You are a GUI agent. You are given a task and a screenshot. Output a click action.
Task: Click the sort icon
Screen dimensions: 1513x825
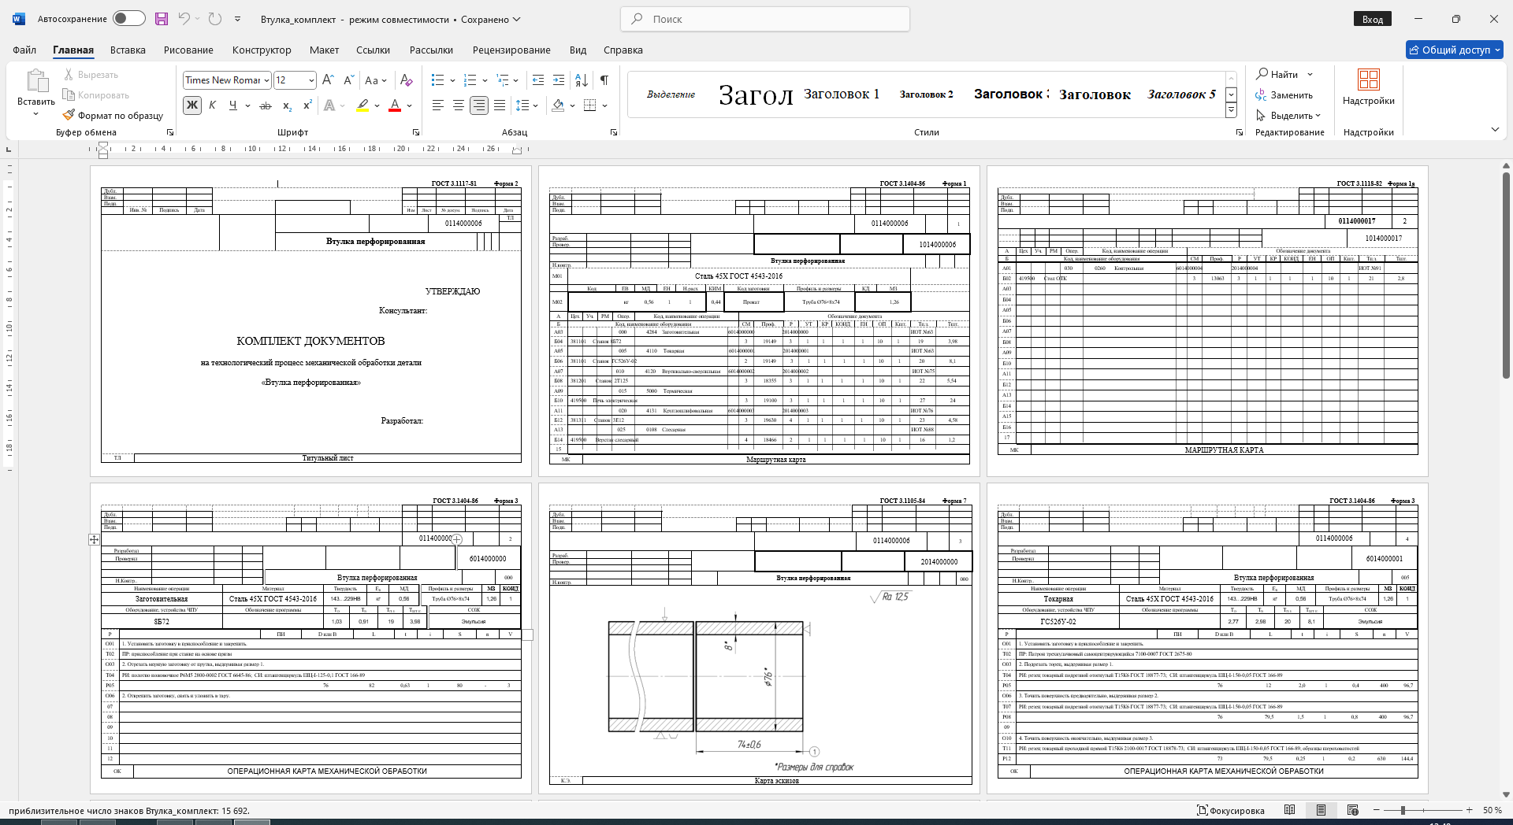582,80
